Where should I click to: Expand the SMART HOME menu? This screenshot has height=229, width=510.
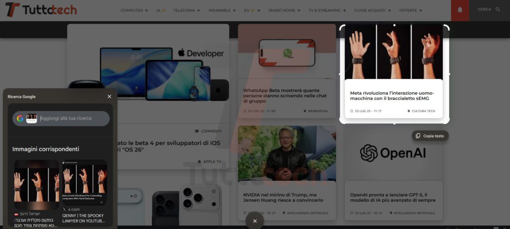pyautogui.click(x=284, y=10)
